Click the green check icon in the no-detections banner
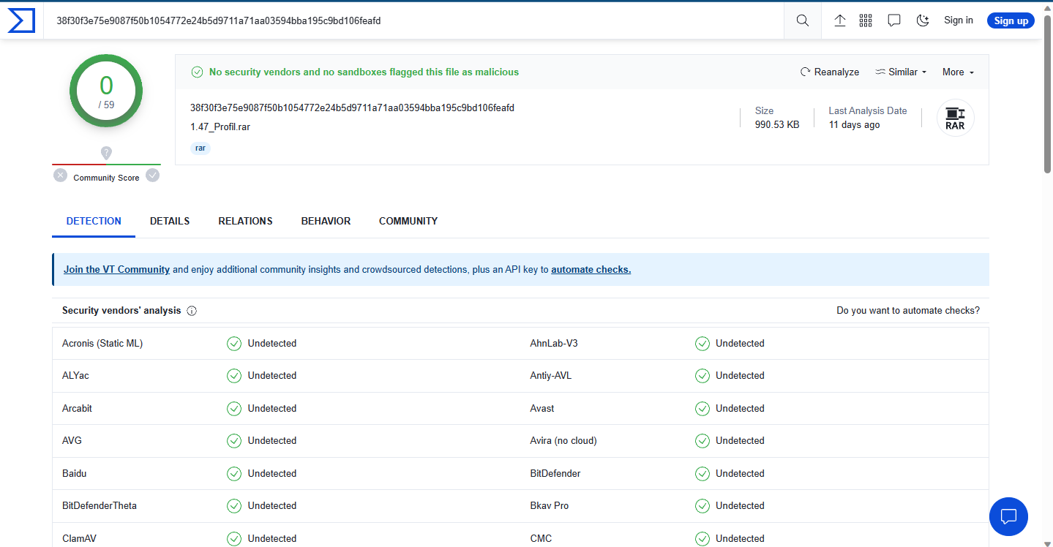 pyautogui.click(x=197, y=72)
